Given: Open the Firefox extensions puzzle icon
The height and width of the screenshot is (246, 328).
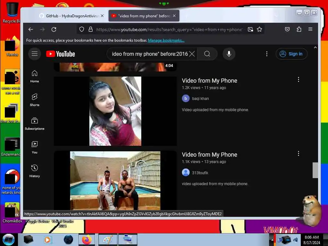Looking at the screenshot, I should (x=299, y=29).
